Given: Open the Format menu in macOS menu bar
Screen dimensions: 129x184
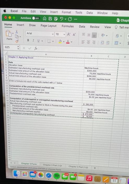Looking at the screenshot, I should coord(66,12).
